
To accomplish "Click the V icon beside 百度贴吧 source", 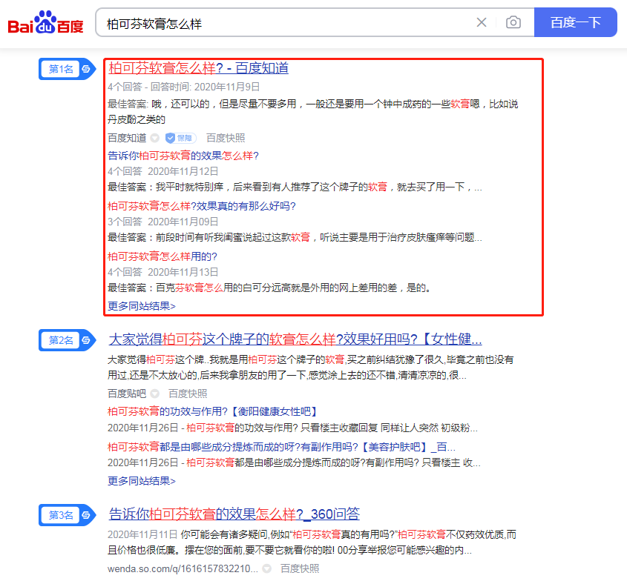I will pos(155,394).
